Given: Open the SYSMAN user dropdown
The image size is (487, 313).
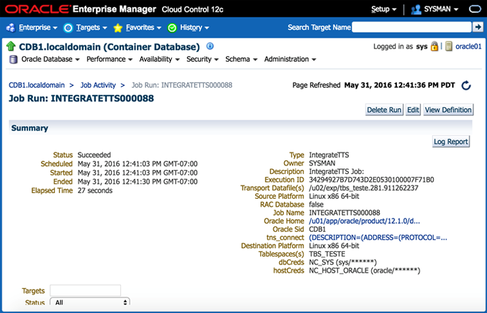Looking at the screenshot, I should pos(441,9).
